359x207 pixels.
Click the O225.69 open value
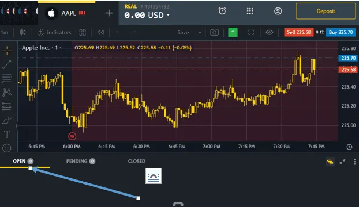(x=84, y=48)
